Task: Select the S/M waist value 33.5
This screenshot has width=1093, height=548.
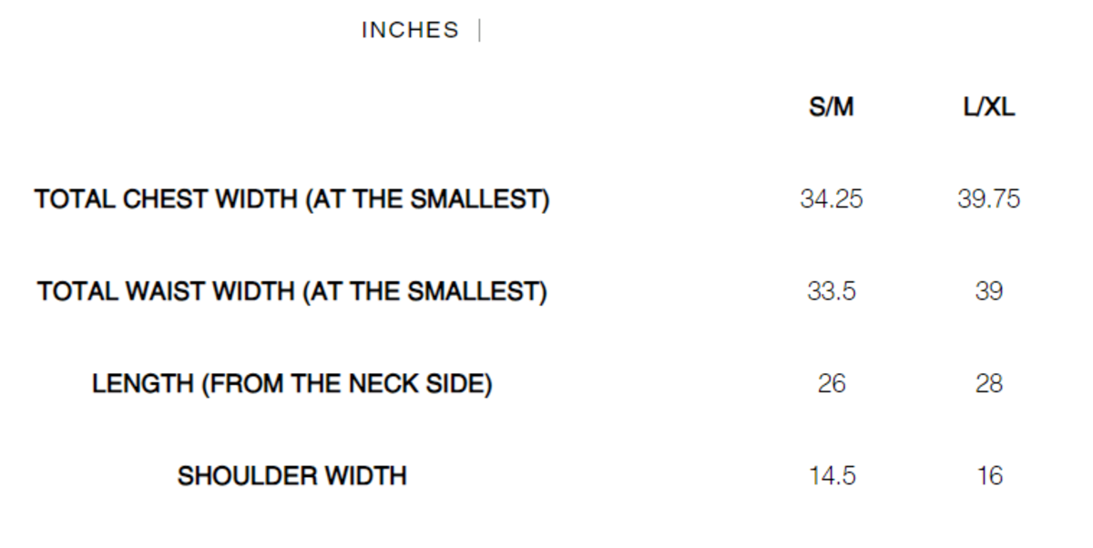Action: (832, 291)
